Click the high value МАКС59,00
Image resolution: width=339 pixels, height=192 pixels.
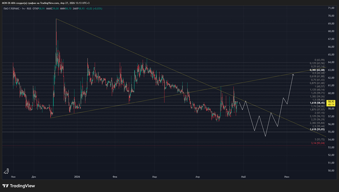[x=53, y=9]
